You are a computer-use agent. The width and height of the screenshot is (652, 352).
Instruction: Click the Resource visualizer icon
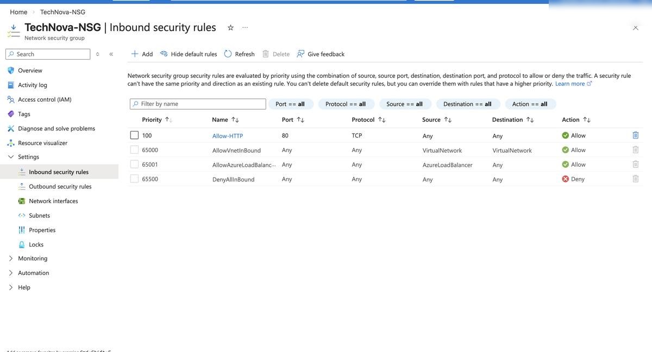(11, 143)
